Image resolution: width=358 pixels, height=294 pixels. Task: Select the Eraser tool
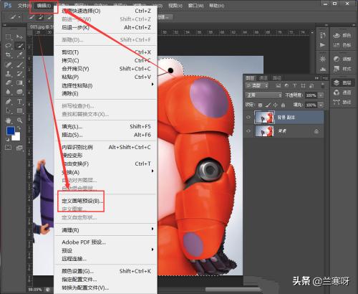(x=8, y=82)
